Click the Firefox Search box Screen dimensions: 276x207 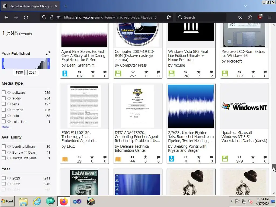pos(201,17)
